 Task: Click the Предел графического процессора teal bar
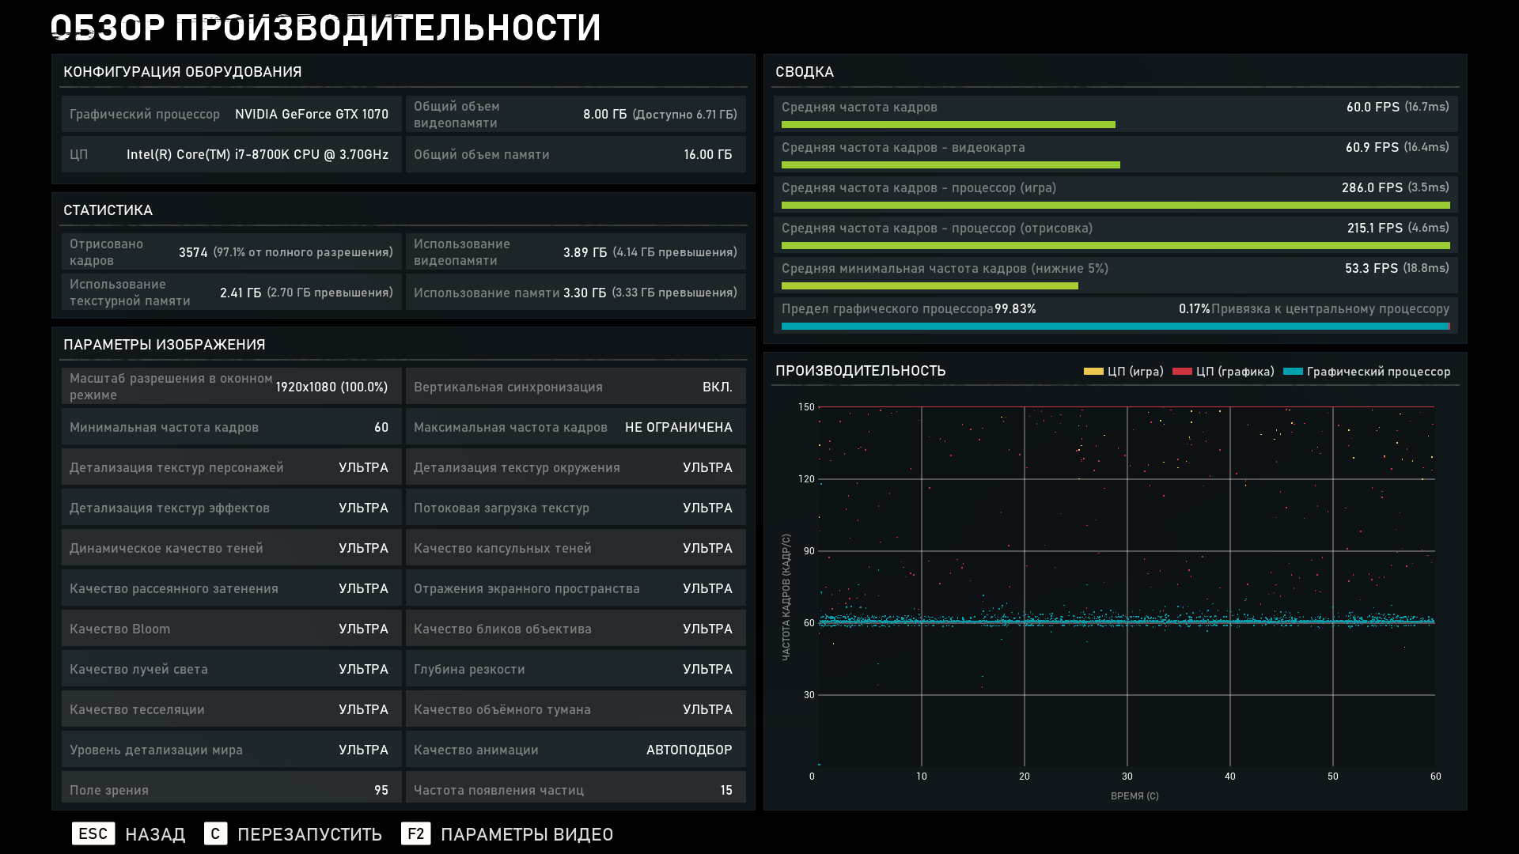1114,326
